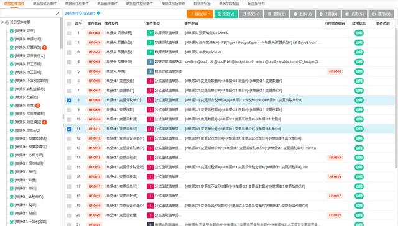Click the HF.0013 reference code in row 14
Screen dimensions: 398x226
[x=335, y=158]
